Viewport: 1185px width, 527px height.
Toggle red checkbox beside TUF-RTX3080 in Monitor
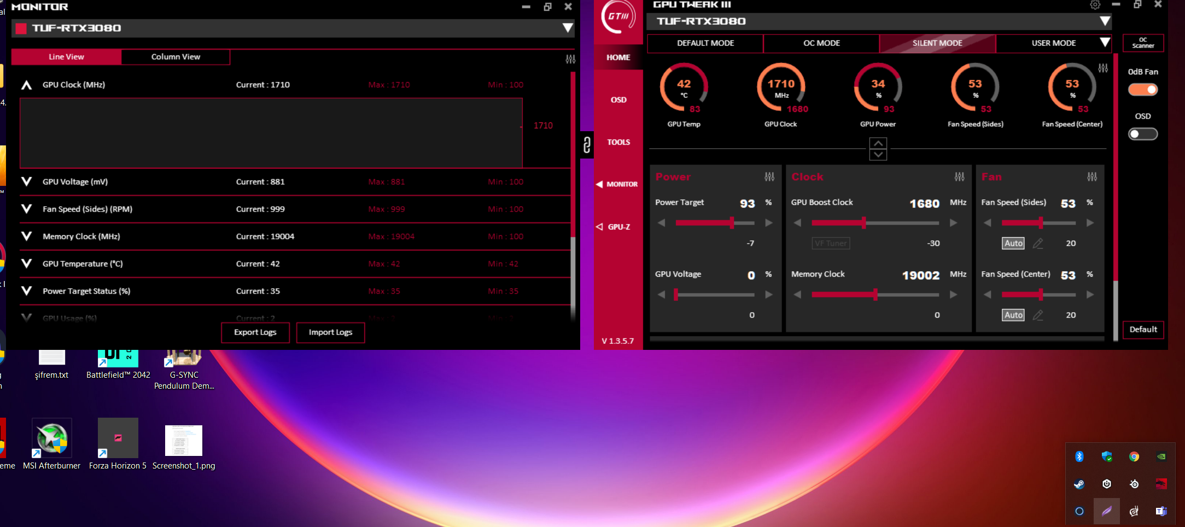[x=21, y=28]
